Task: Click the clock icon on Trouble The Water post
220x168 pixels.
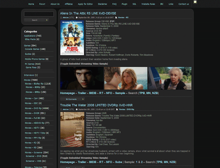Action: (76, 109)
